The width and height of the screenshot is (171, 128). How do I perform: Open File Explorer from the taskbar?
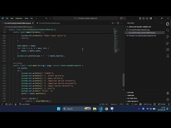(95, 109)
